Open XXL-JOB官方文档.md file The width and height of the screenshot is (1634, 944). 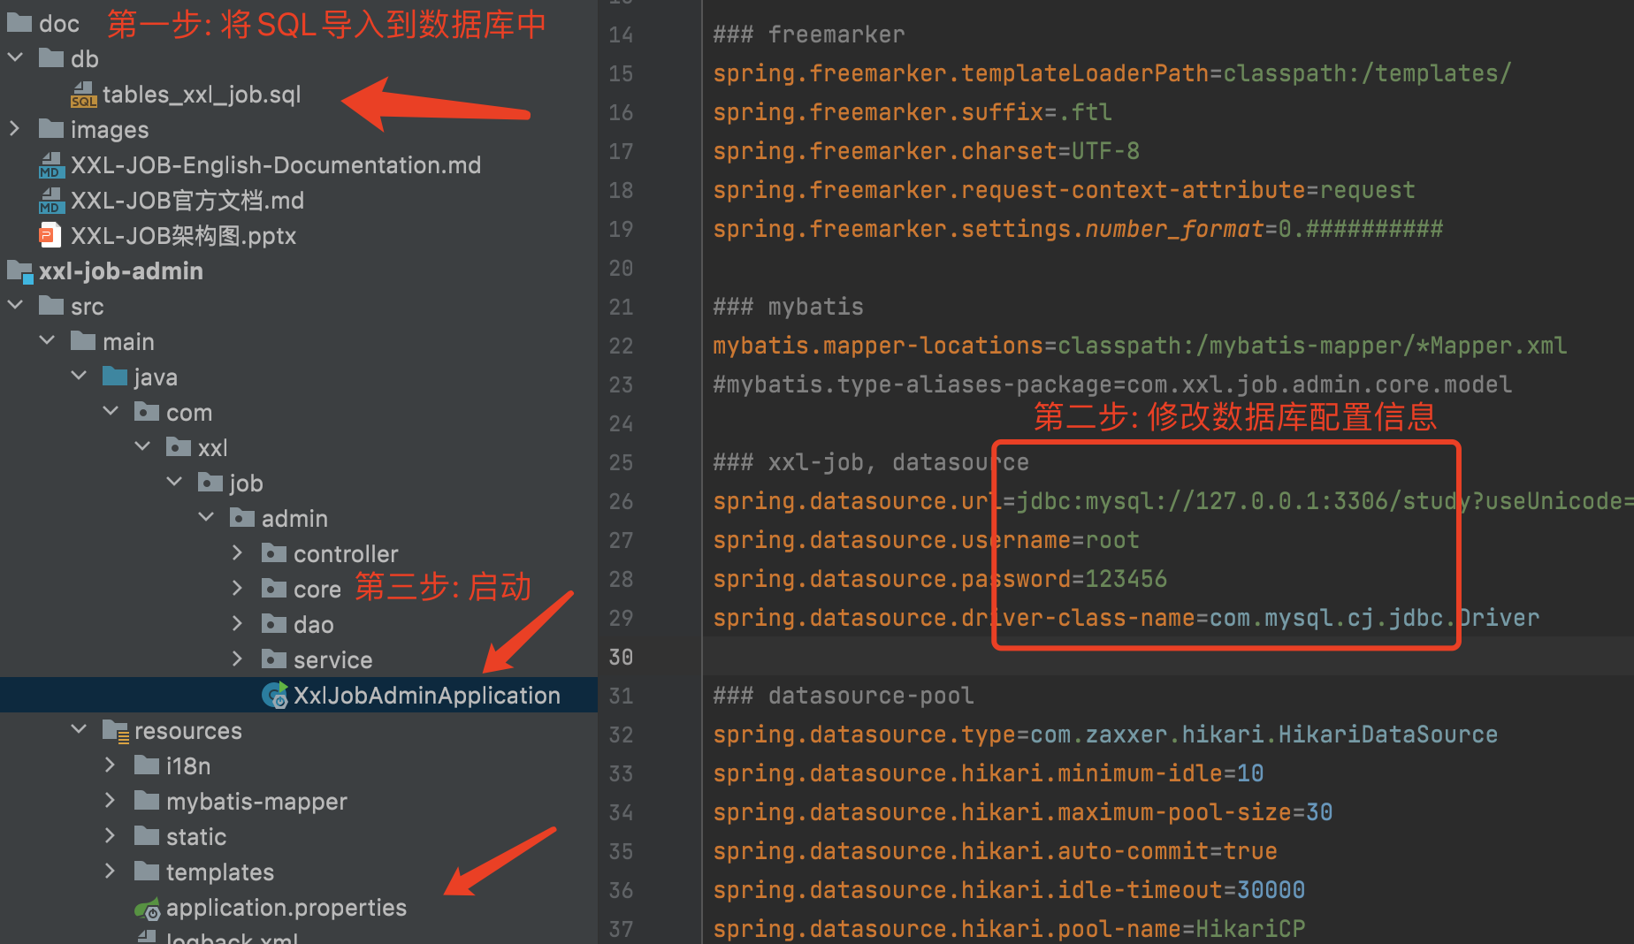click(x=187, y=201)
